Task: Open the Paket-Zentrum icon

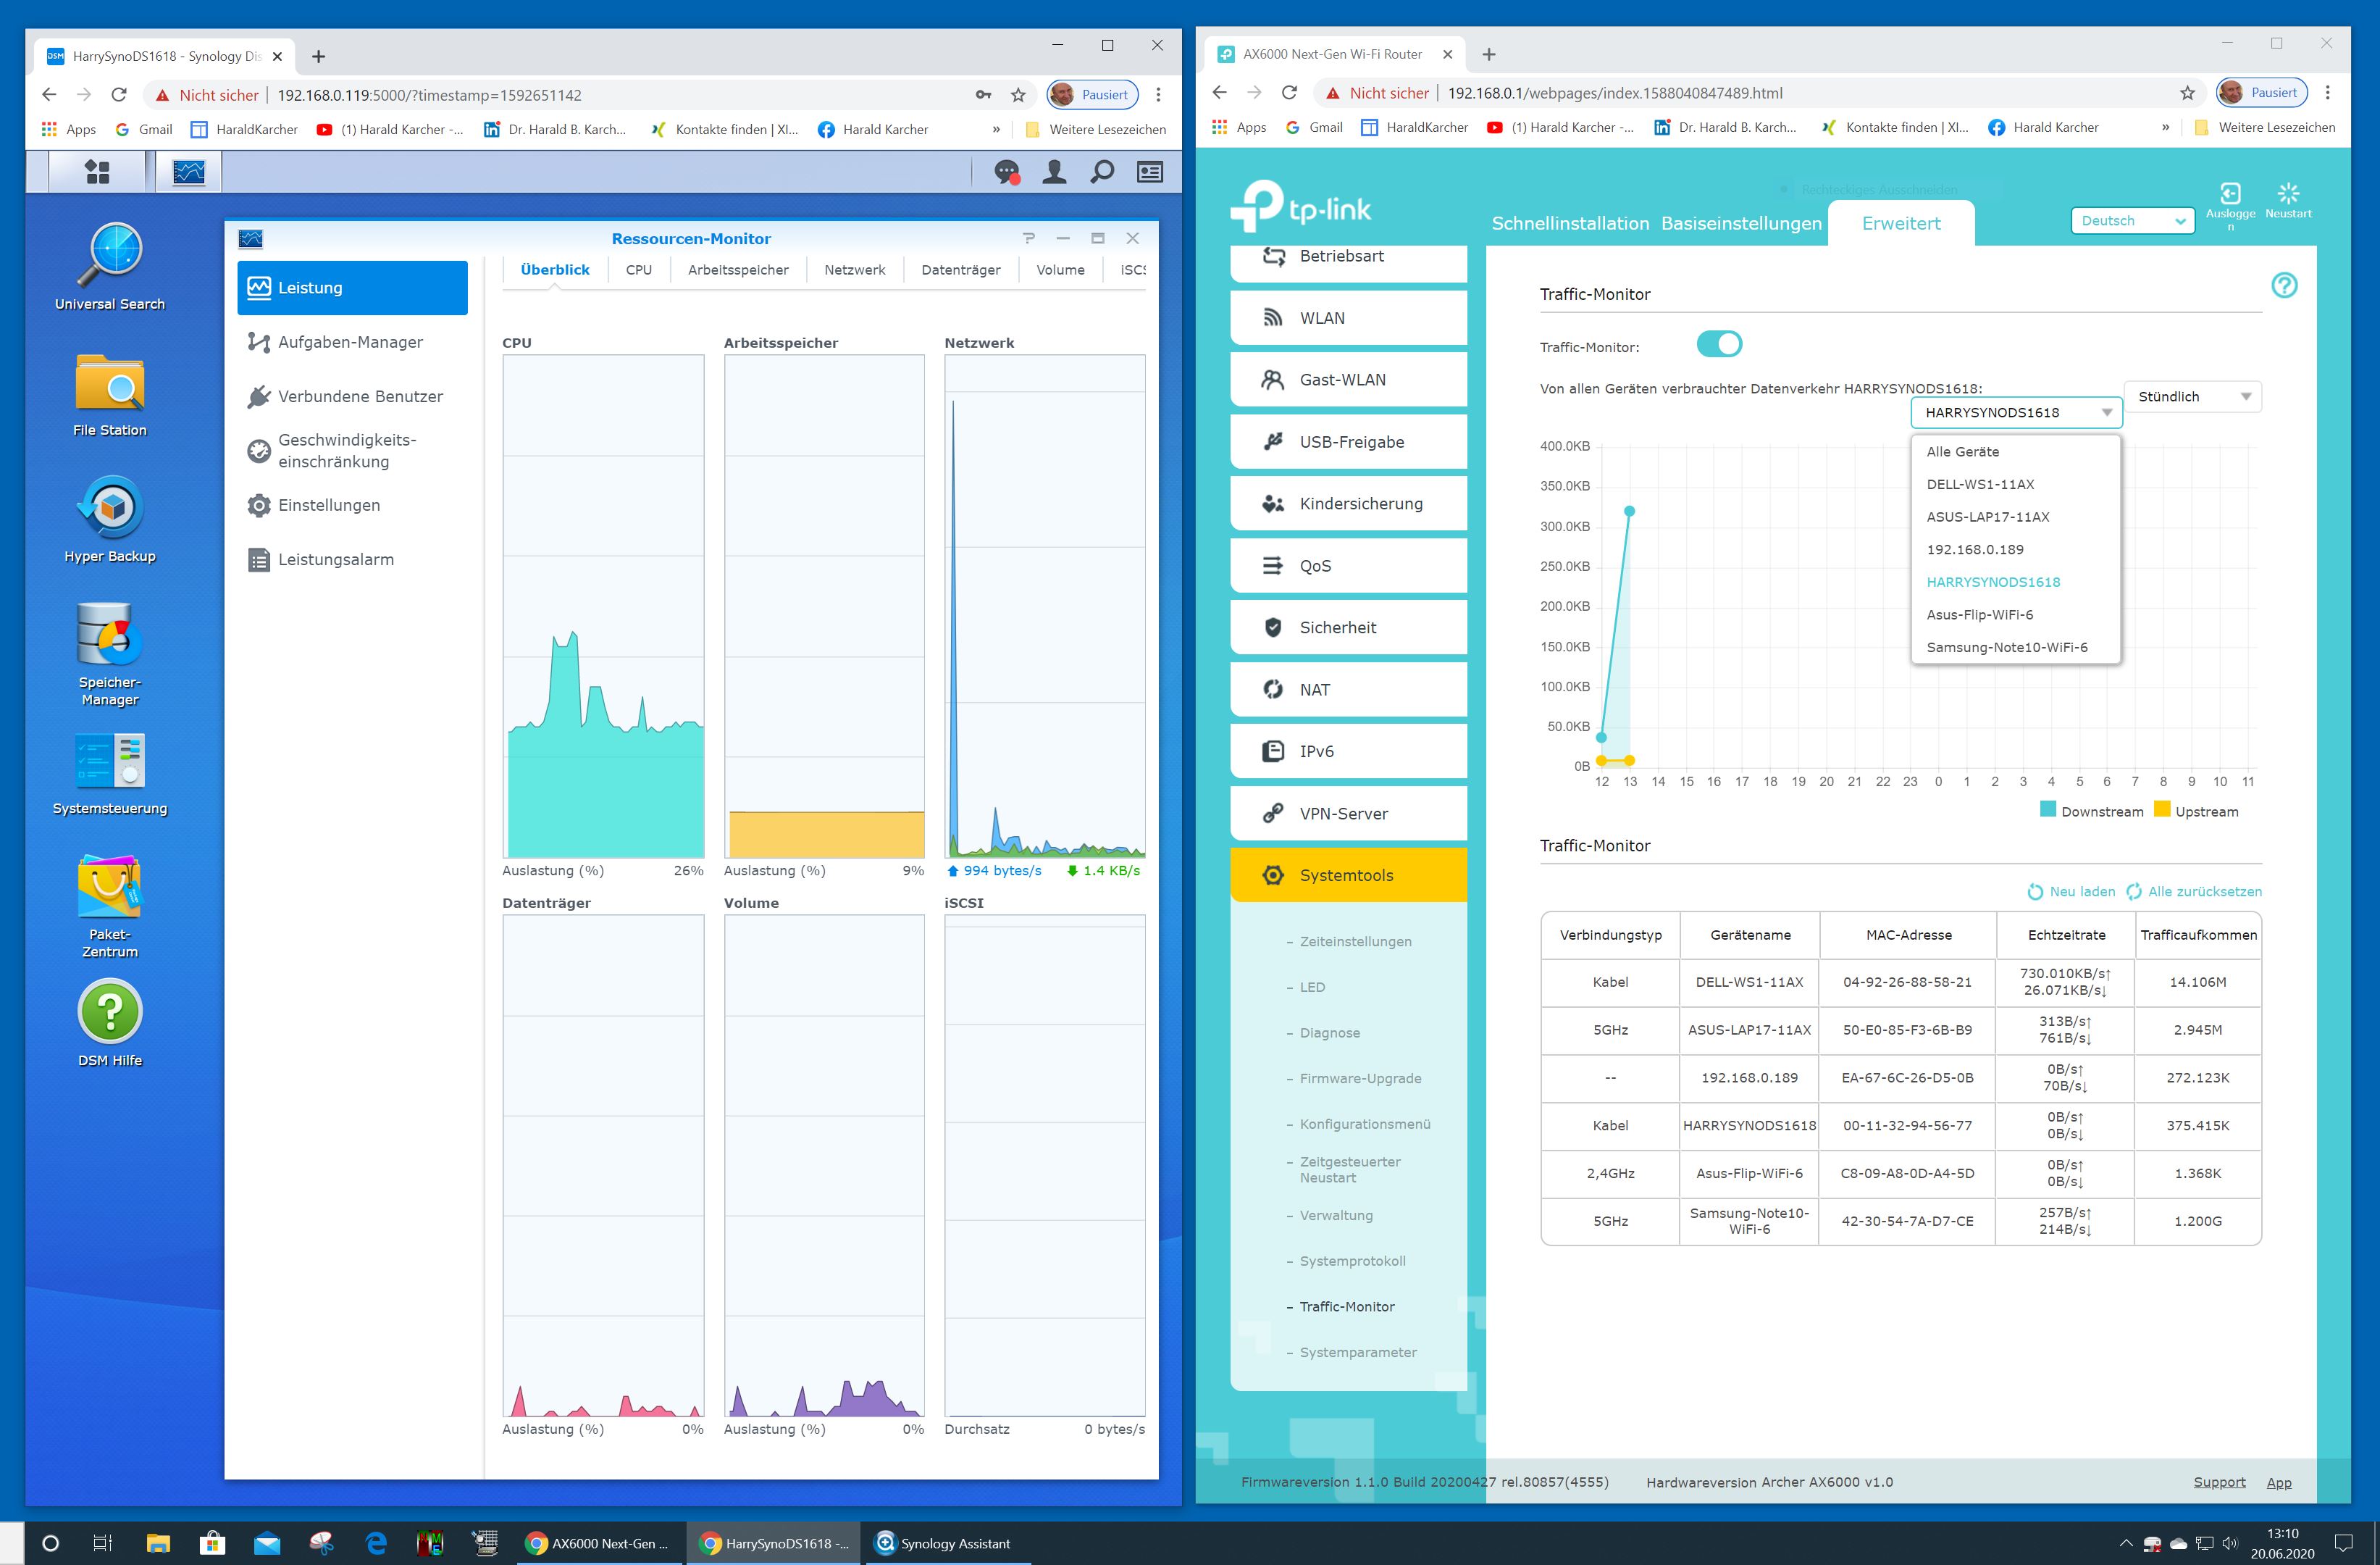Action: tap(110, 887)
